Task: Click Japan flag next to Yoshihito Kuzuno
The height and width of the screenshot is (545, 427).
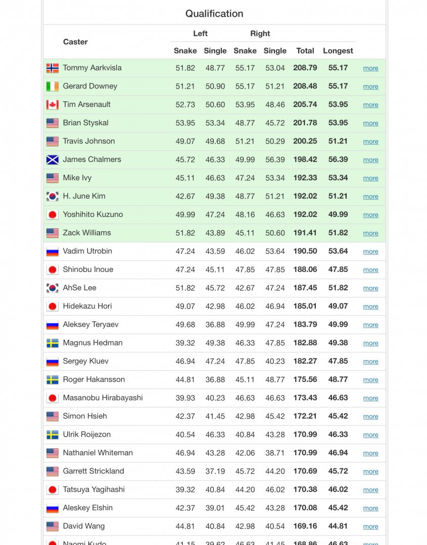Action: pos(53,215)
